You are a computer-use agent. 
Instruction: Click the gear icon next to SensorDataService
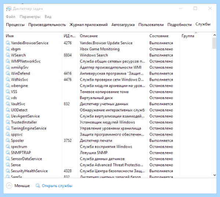8,159
